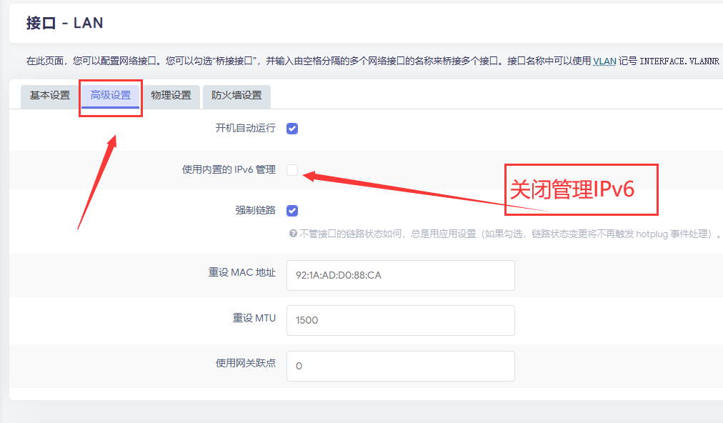Click the red 关闭管理IPv6 annotation box

pos(580,189)
